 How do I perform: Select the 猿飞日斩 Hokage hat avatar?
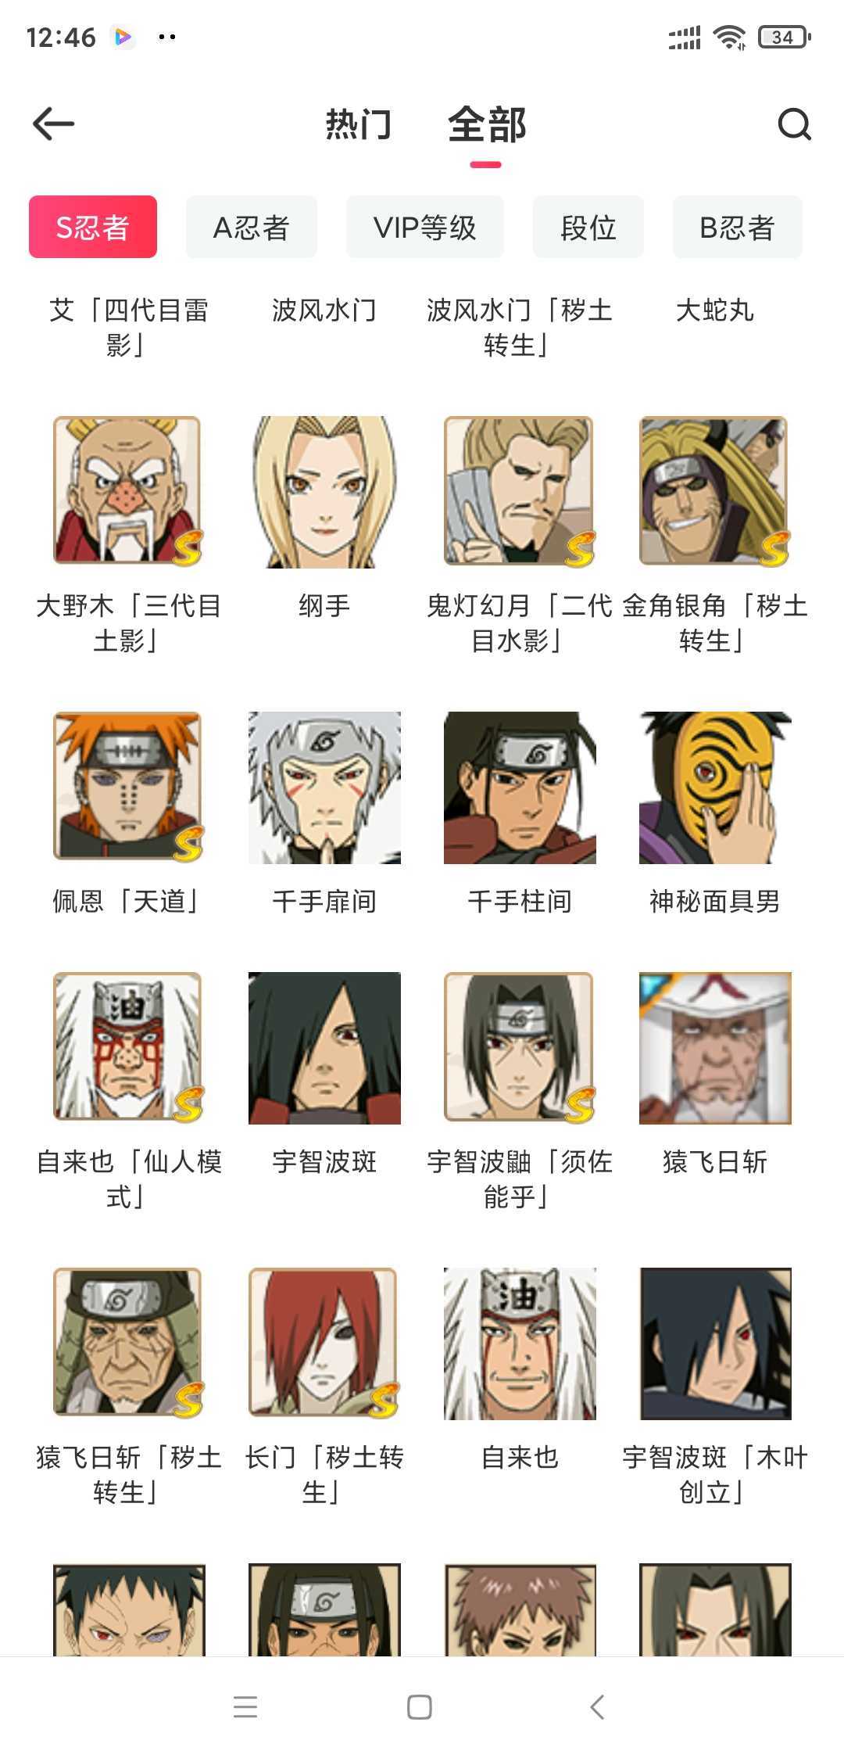(715, 1047)
